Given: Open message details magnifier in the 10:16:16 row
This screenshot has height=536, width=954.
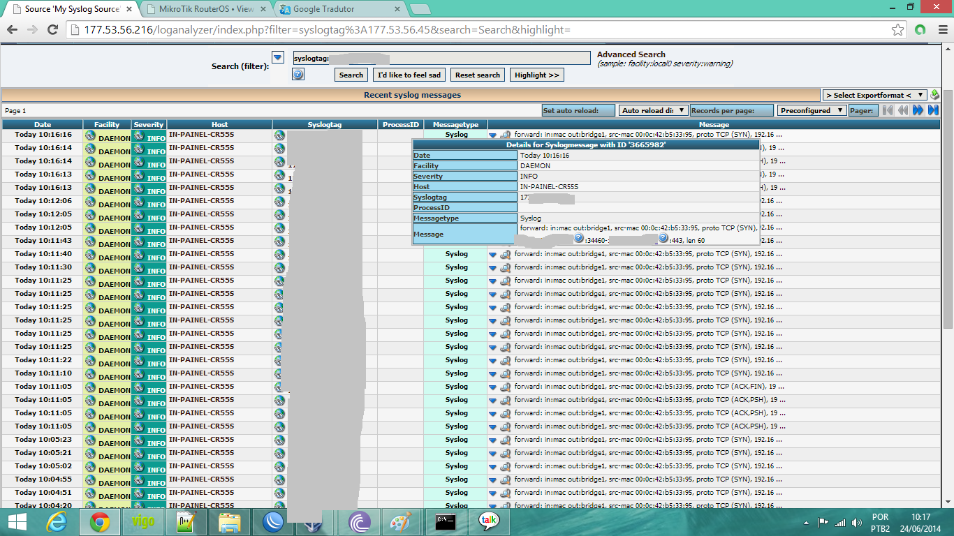Looking at the screenshot, I should coord(505,135).
